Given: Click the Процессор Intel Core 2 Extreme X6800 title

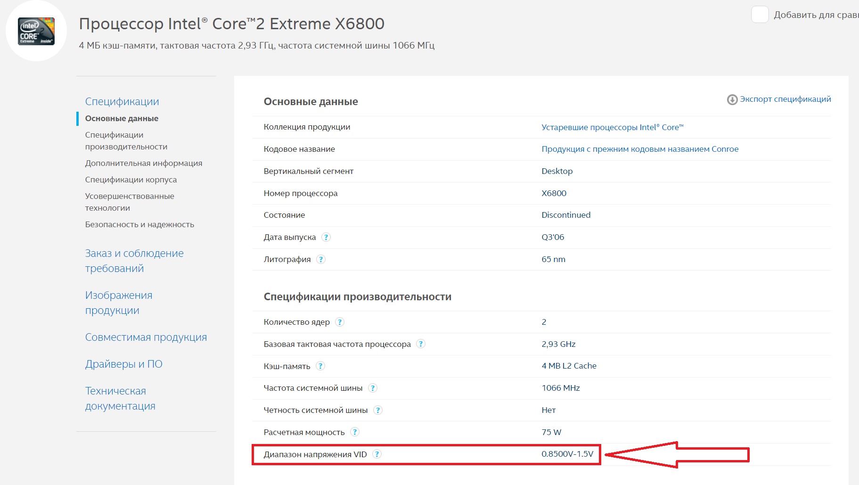Looking at the screenshot, I should (232, 24).
